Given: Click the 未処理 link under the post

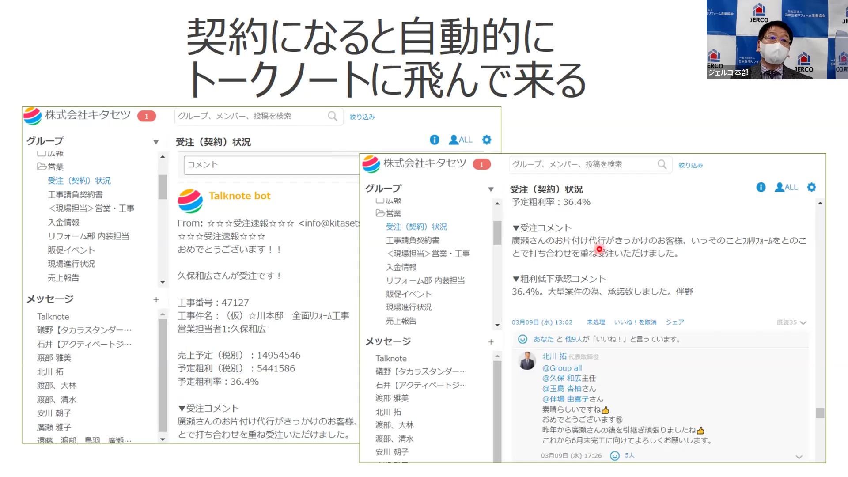Looking at the screenshot, I should pyautogui.click(x=596, y=322).
